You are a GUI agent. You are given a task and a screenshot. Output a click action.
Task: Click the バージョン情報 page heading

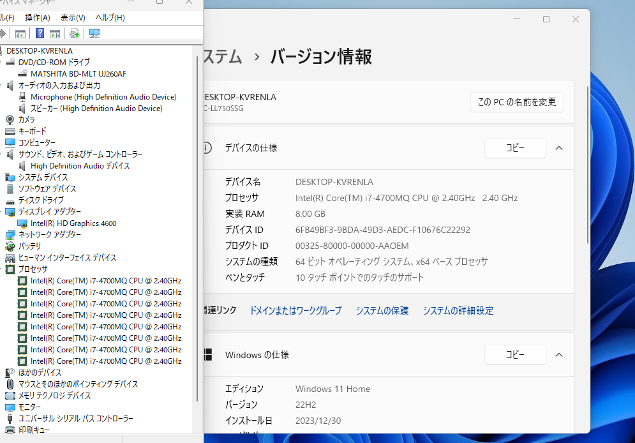pyautogui.click(x=321, y=56)
